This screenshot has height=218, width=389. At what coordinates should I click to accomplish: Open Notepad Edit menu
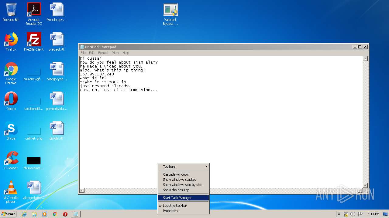[x=92, y=53]
